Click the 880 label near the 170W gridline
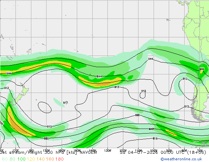The image size is (209, 162). (46, 139)
